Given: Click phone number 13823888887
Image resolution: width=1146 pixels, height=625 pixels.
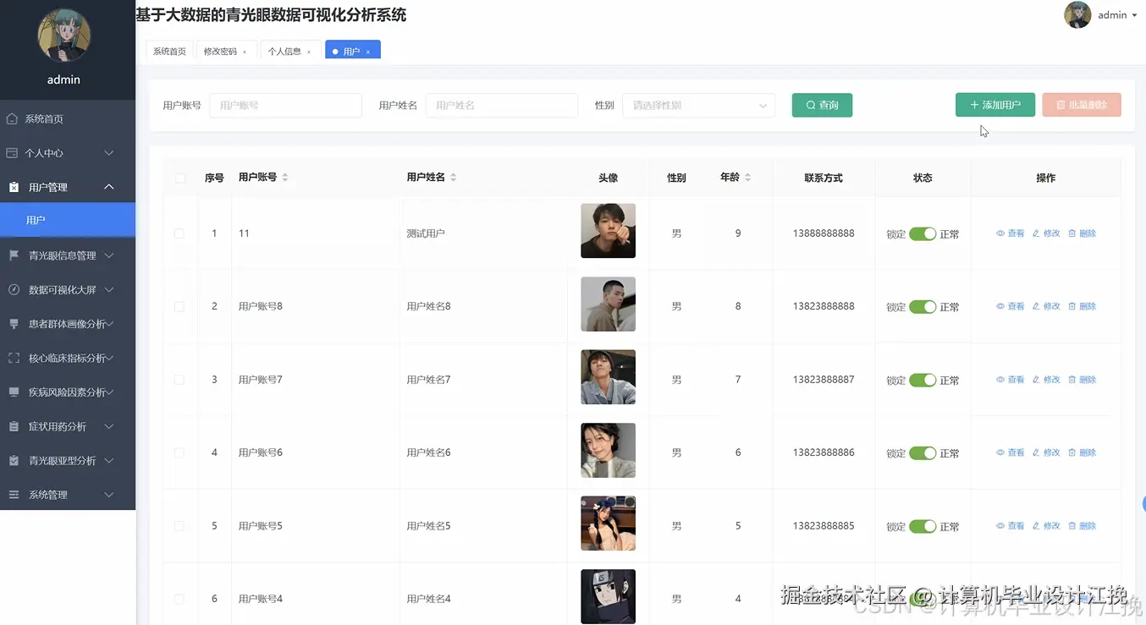Looking at the screenshot, I should (824, 380).
